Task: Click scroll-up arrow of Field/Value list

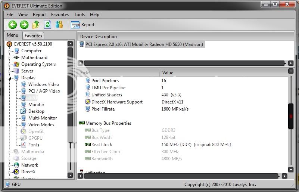Action: (291, 71)
